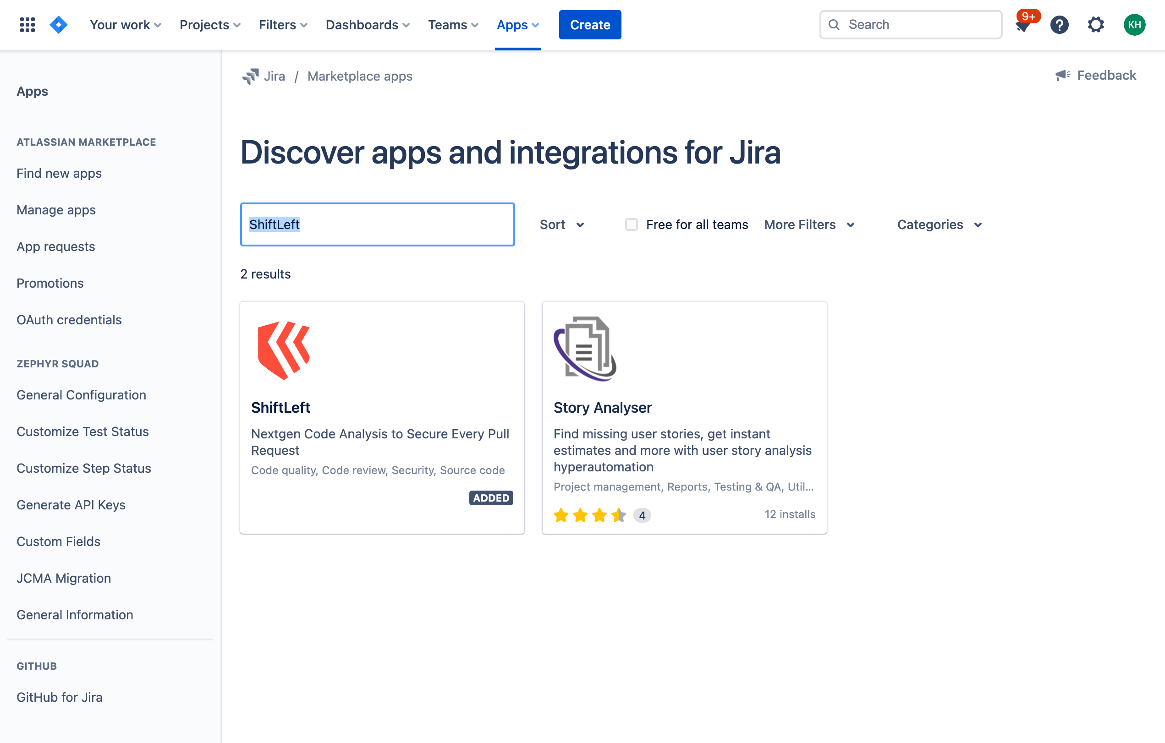Screen dimensions: 1165x743
Task: Open Zephyr General Configuration
Action: (81, 395)
